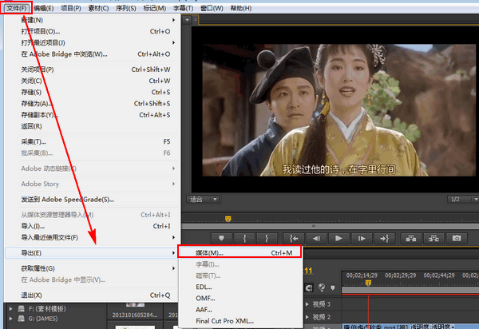Image resolution: width=479 pixels, height=329 pixels.
Task: Choose Final Cut Pro XML... export option
Action: pos(240,321)
